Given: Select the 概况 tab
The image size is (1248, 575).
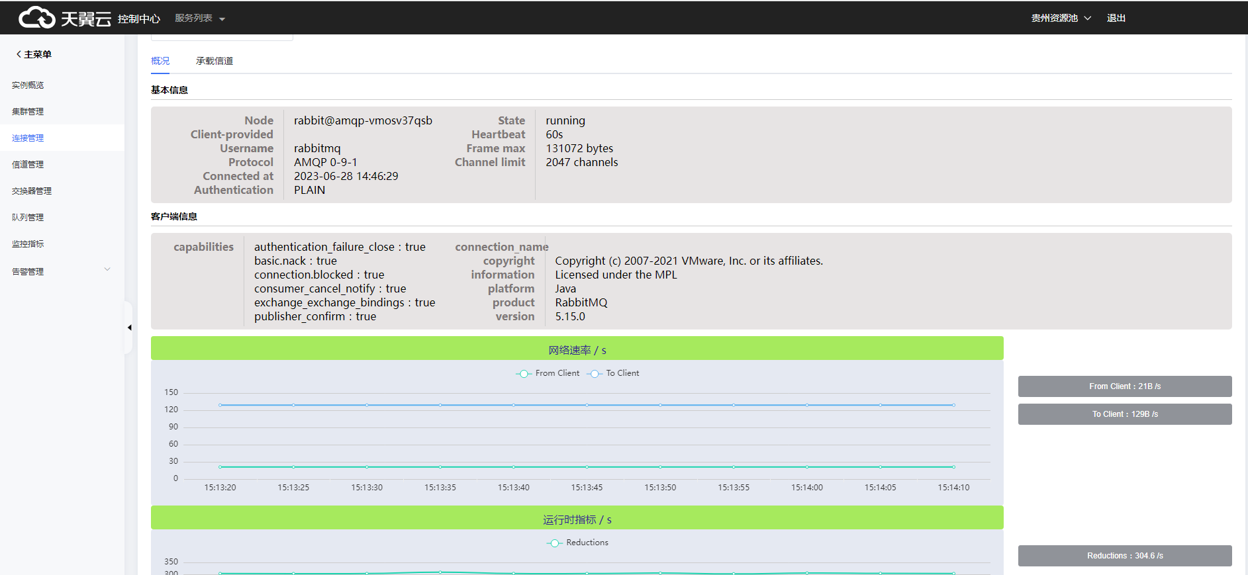Looking at the screenshot, I should [160, 61].
